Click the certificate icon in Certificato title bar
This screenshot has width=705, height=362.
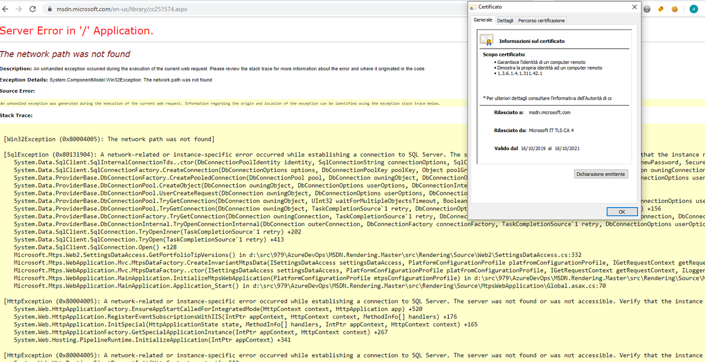pyautogui.click(x=474, y=6)
